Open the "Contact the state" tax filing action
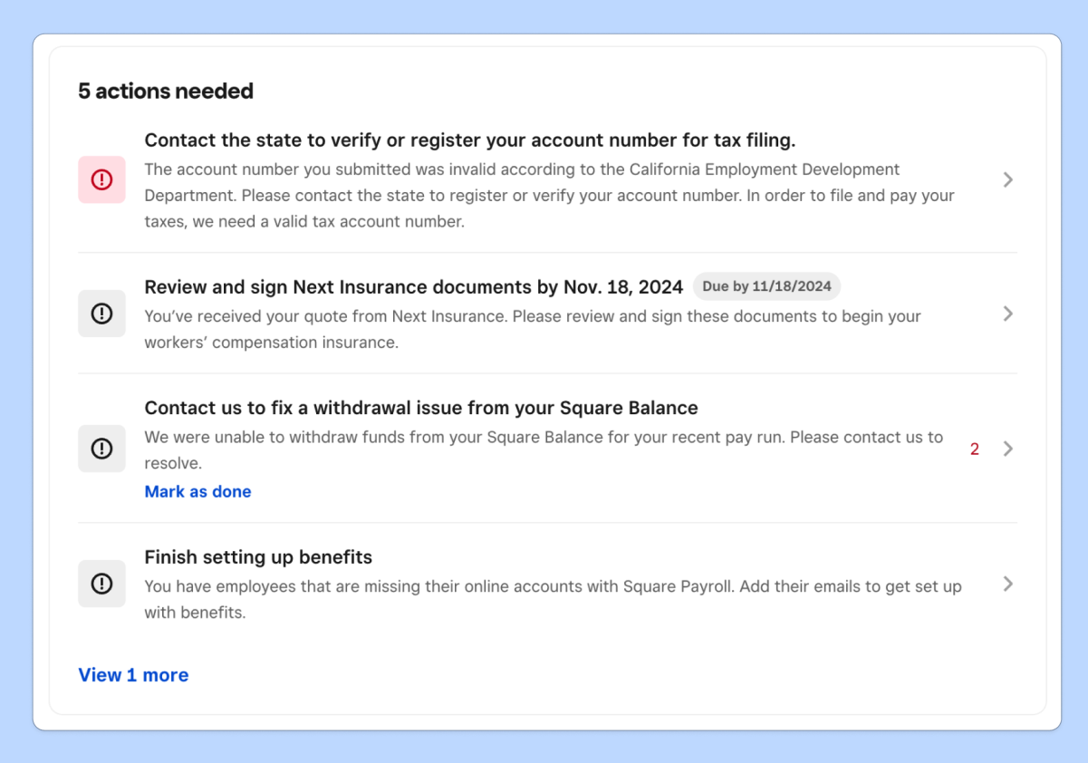1088x763 pixels. click(469, 140)
